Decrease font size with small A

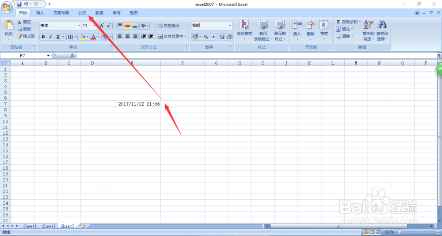[x=109, y=26]
